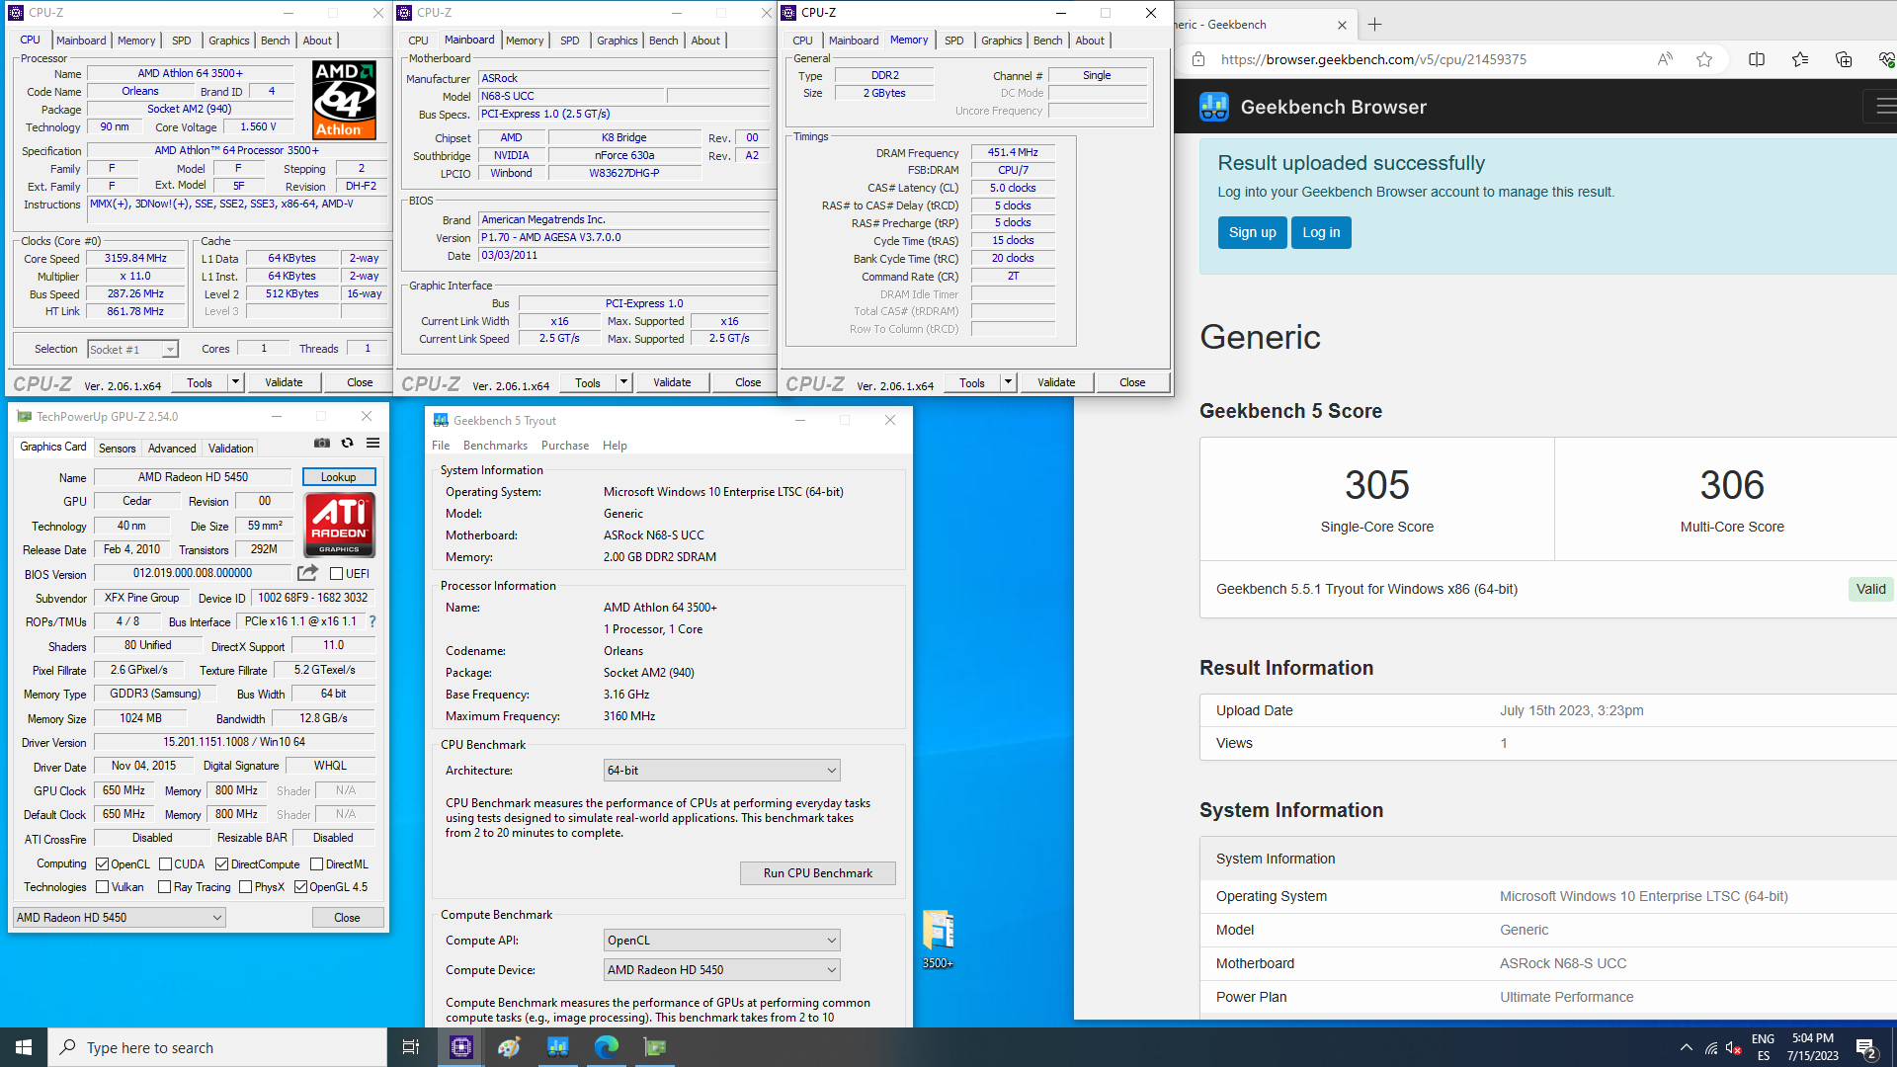Toggle Ray Tracing checkbox
This screenshot has height=1067, width=1897.
tap(165, 887)
